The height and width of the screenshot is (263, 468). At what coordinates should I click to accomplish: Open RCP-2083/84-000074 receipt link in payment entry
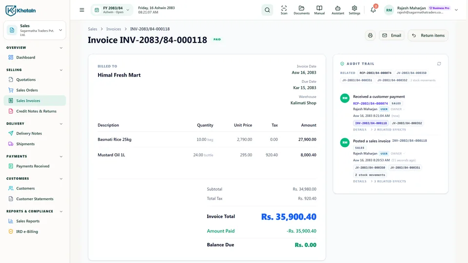click(370, 103)
